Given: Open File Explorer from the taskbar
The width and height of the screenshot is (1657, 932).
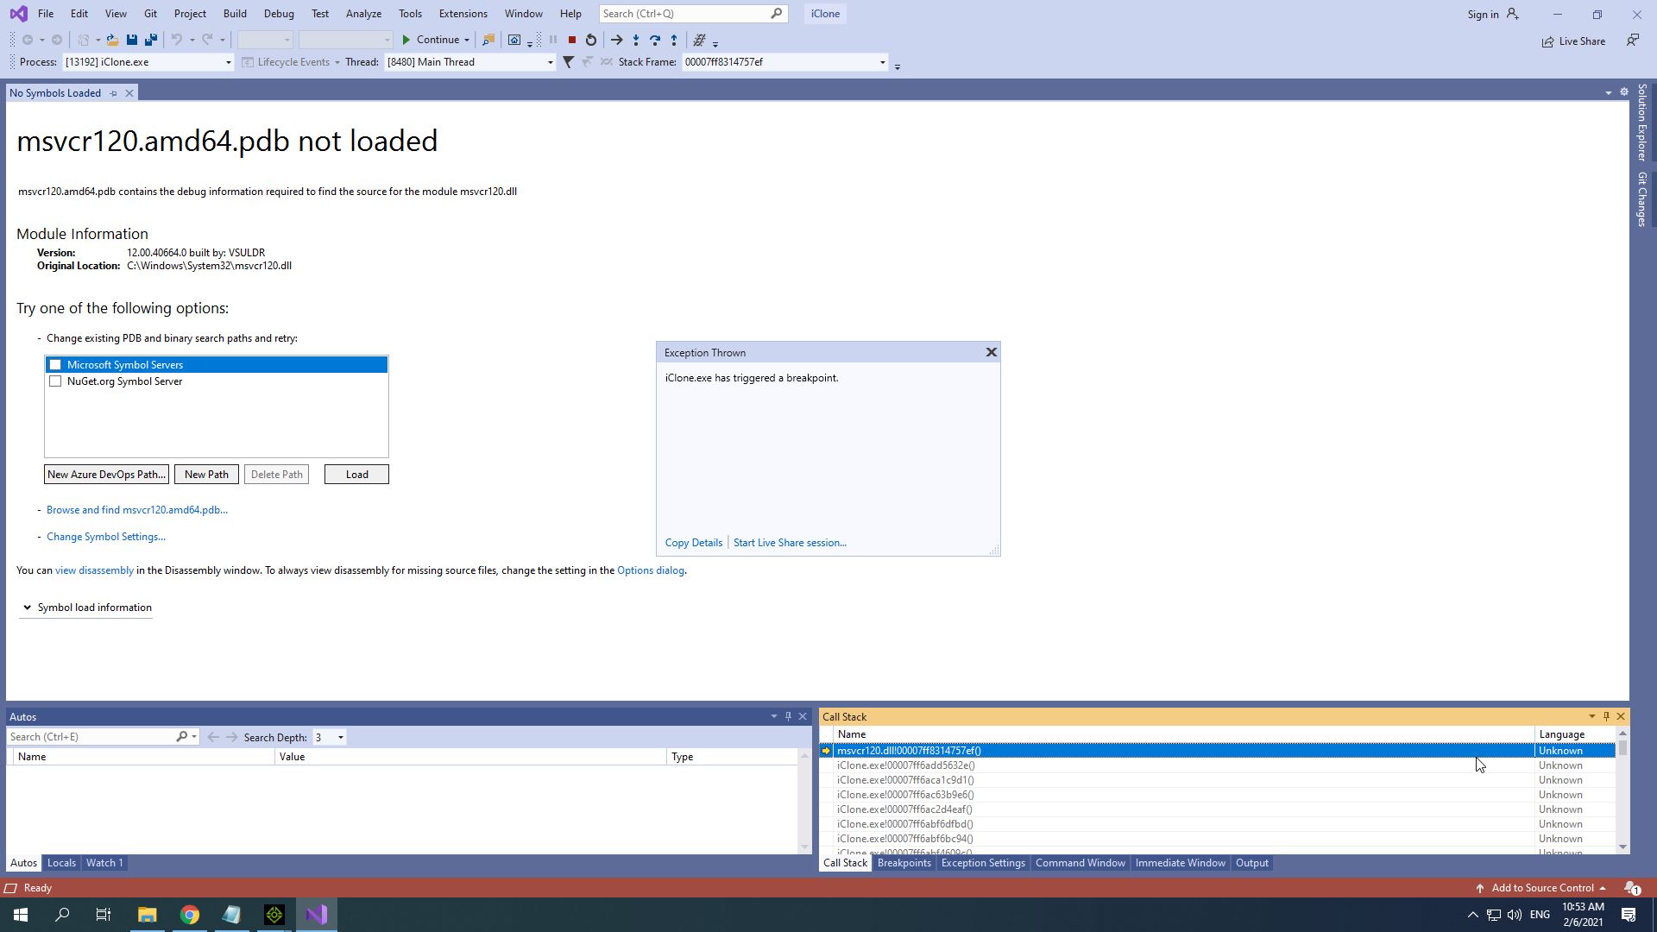Looking at the screenshot, I should 148,915.
